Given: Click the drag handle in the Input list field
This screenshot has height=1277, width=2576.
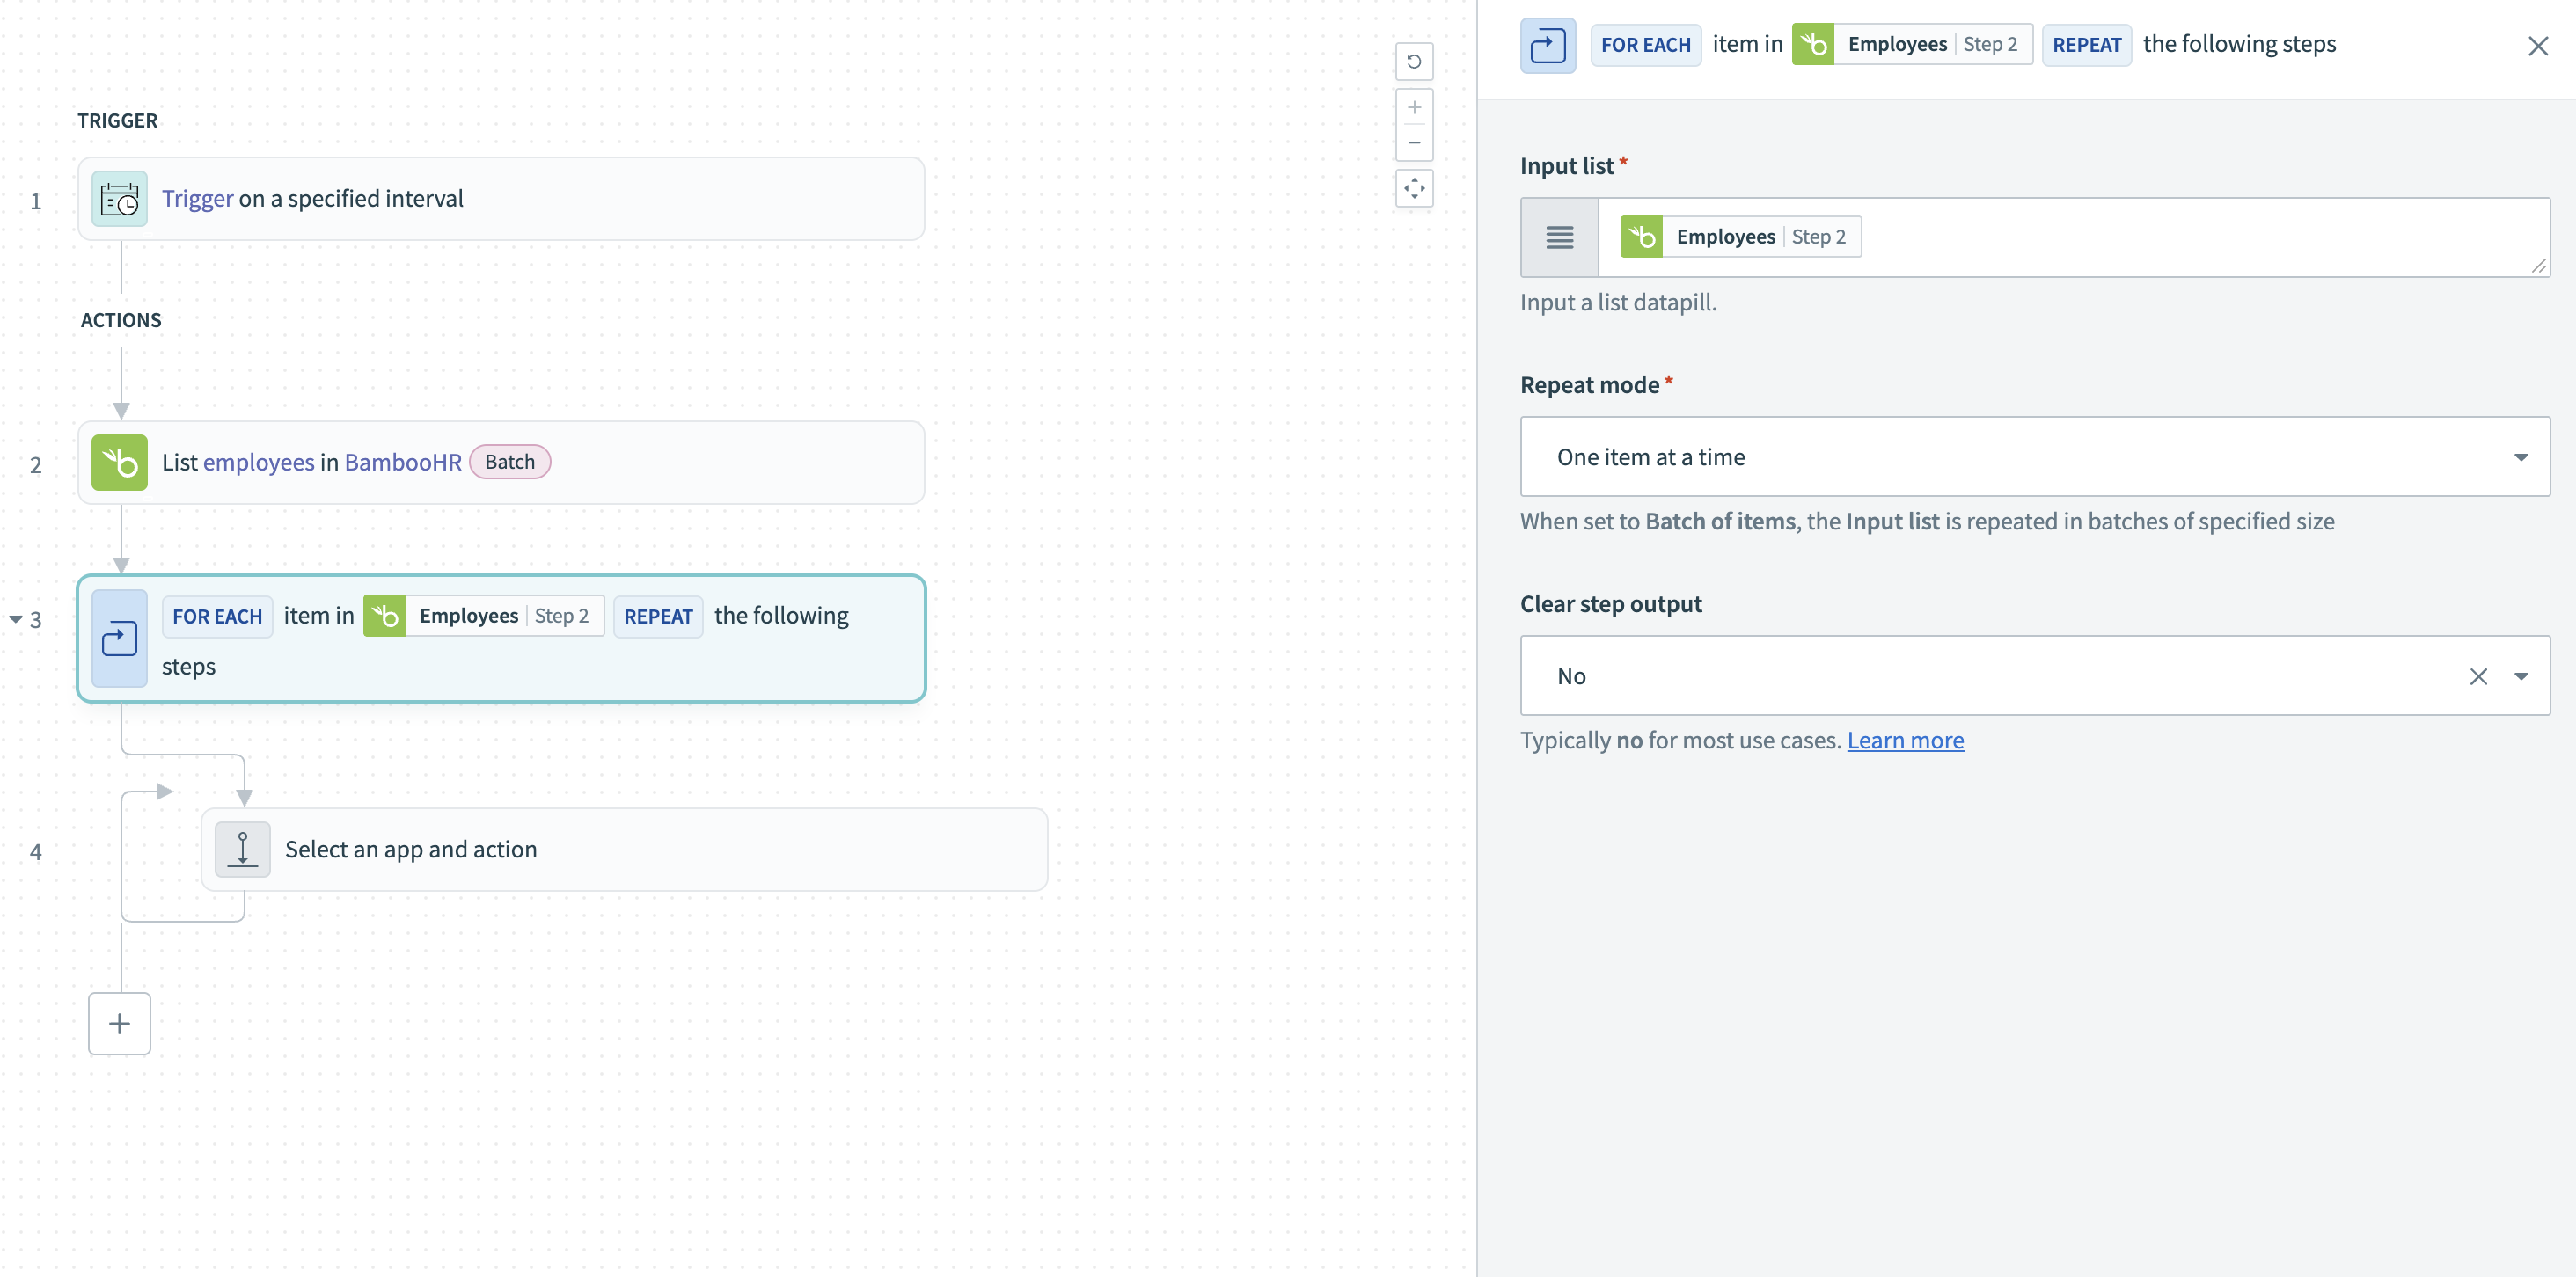Looking at the screenshot, I should click(1559, 237).
